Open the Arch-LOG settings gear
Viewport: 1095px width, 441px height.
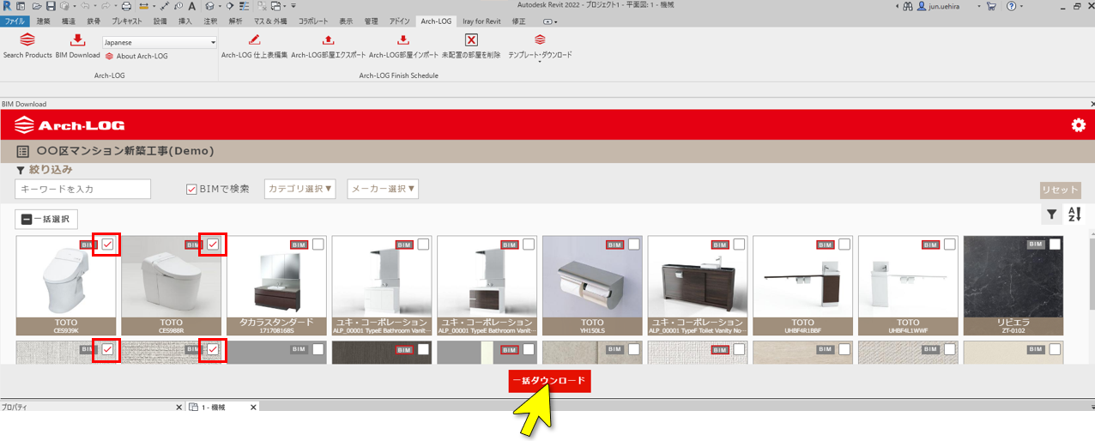click(1079, 125)
